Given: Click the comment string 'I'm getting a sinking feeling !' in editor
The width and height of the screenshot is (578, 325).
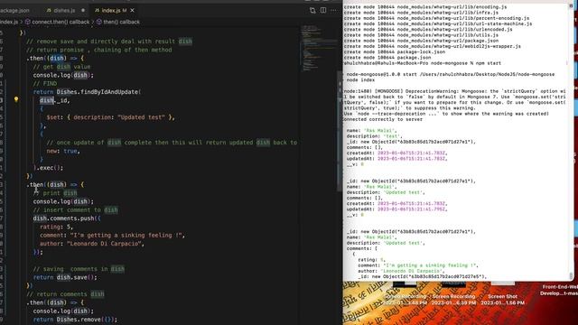Looking at the screenshot, I should pos(127,235).
